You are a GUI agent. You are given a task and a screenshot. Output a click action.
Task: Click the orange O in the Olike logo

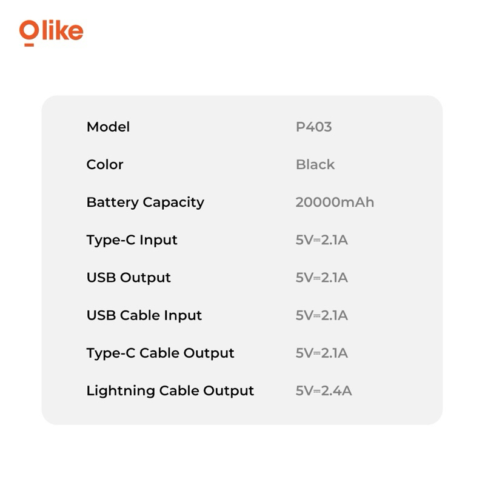(x=29, y=30)
